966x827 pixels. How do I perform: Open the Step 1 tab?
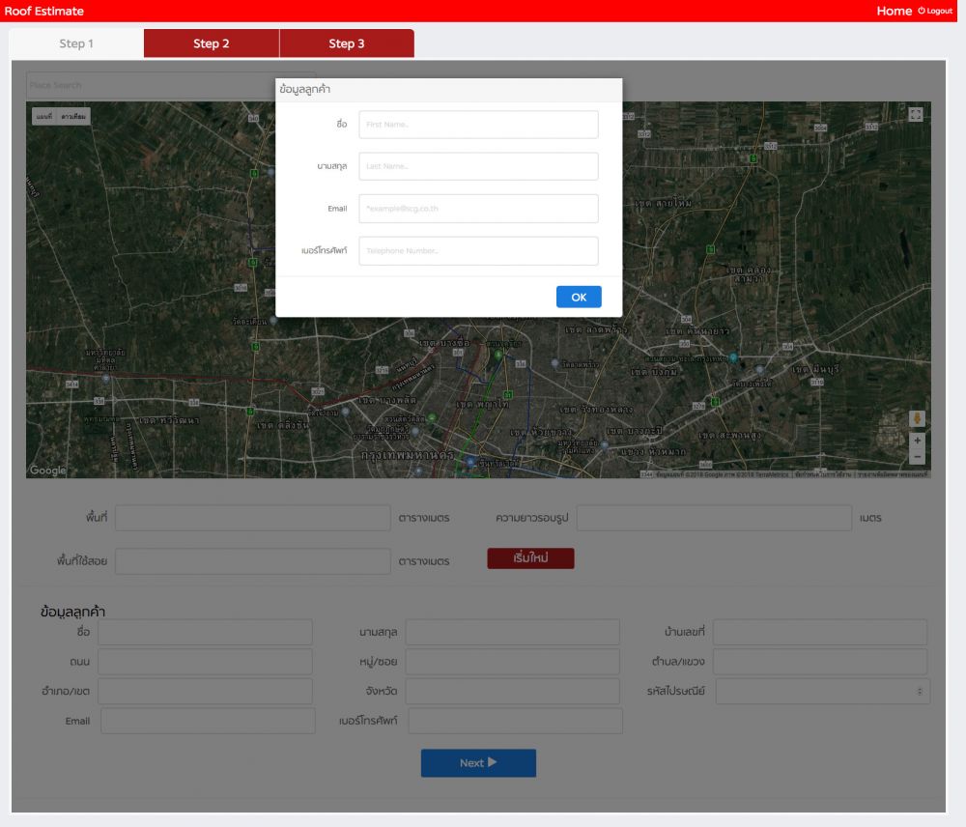click(x=76, y=43)
